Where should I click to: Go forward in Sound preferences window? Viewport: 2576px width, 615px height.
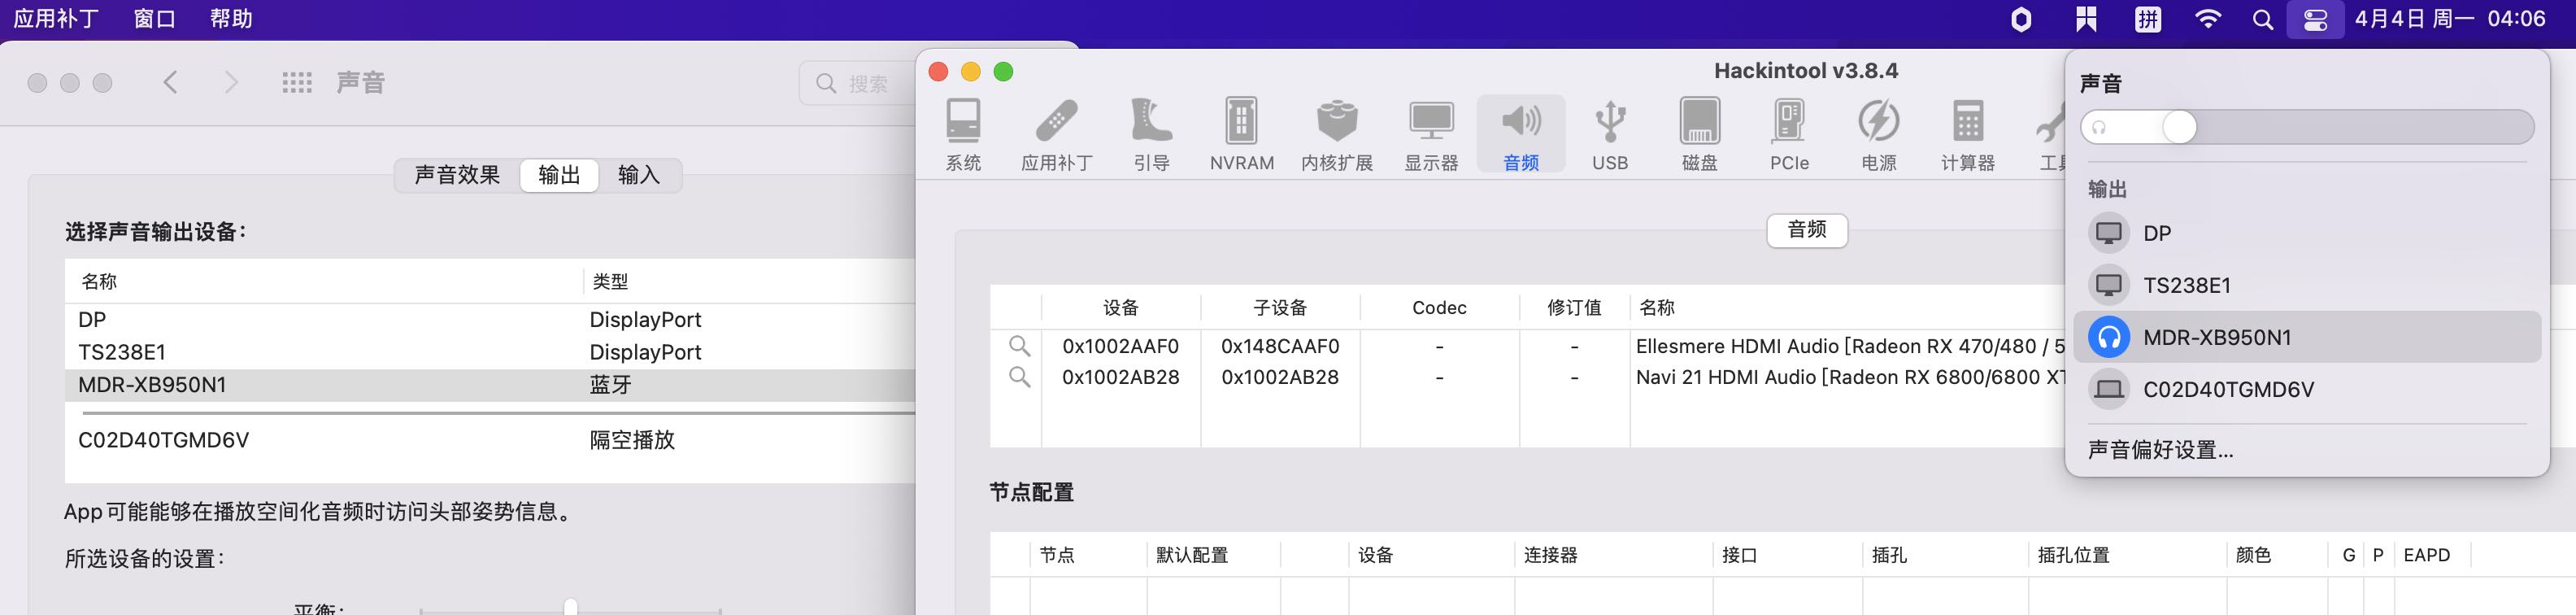[231, 82]
